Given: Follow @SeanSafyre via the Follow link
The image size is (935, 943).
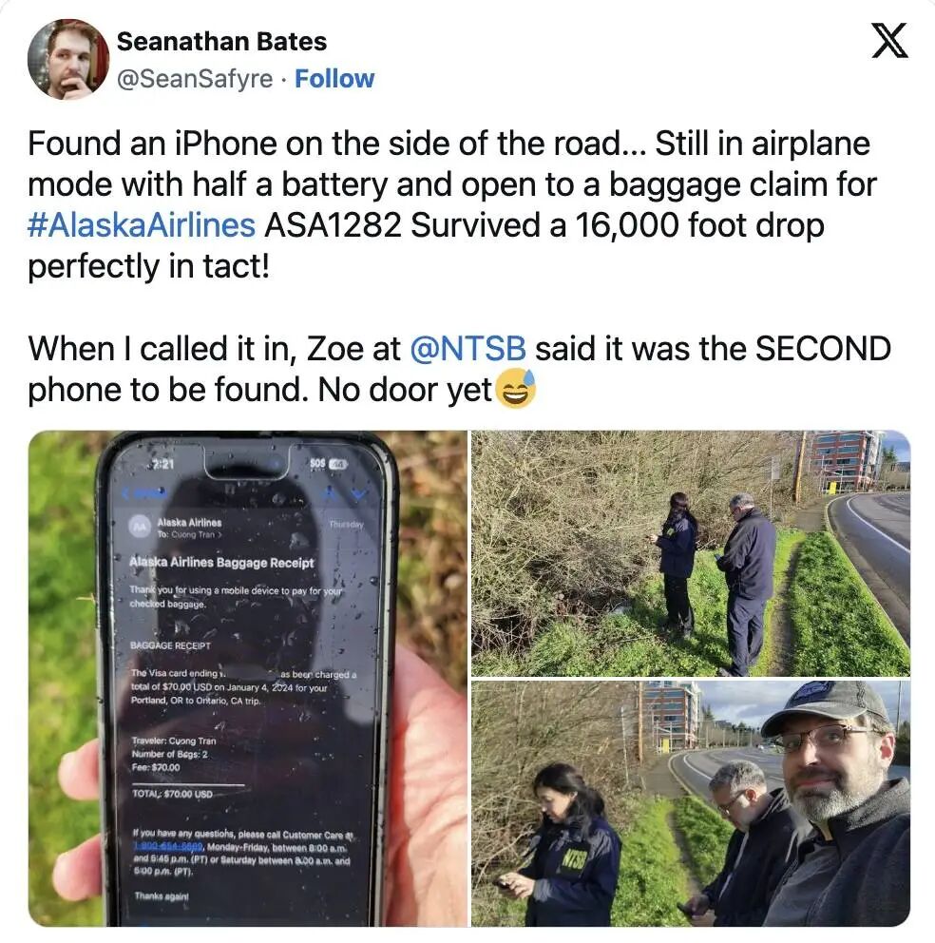Looking at the screenshot, I should [334, 79].
